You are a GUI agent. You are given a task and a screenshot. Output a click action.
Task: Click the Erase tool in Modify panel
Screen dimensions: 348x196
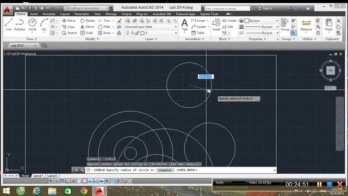(119, 21)
